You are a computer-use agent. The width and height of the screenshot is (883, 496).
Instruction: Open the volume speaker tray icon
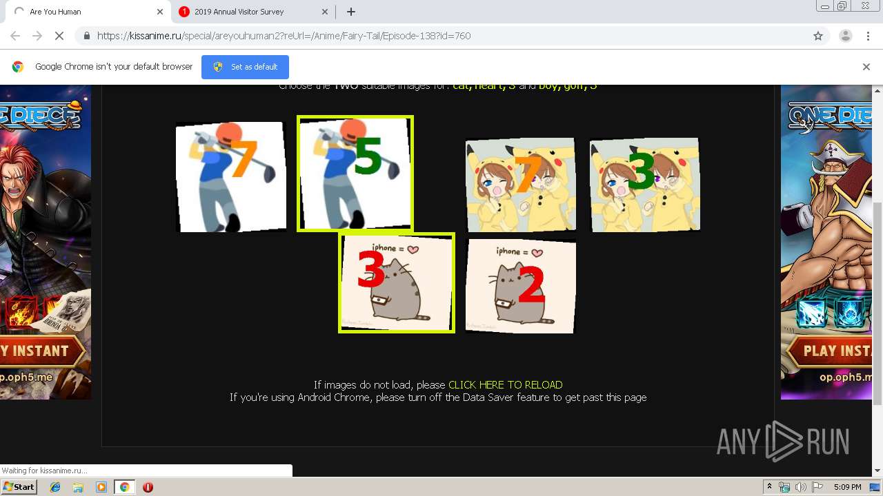tap(801, 487)
